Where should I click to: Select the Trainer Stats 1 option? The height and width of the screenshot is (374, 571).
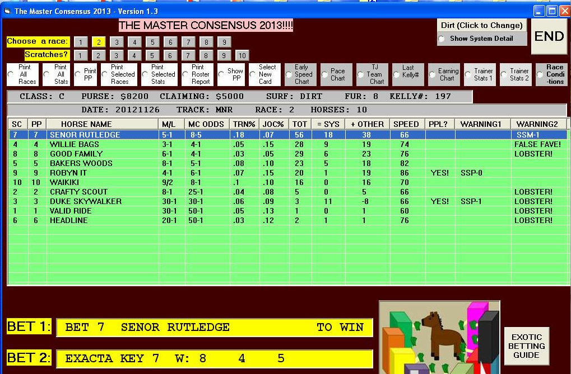(x=468, y=74)
